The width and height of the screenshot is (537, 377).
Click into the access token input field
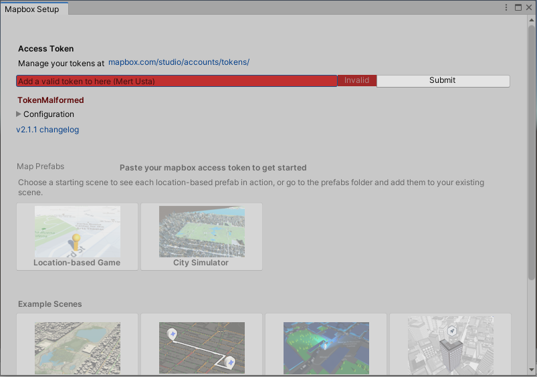point(177,81)
